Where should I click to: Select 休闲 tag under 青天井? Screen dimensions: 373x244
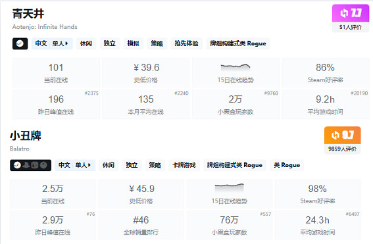pyautogui.click(x=86, y=43)
